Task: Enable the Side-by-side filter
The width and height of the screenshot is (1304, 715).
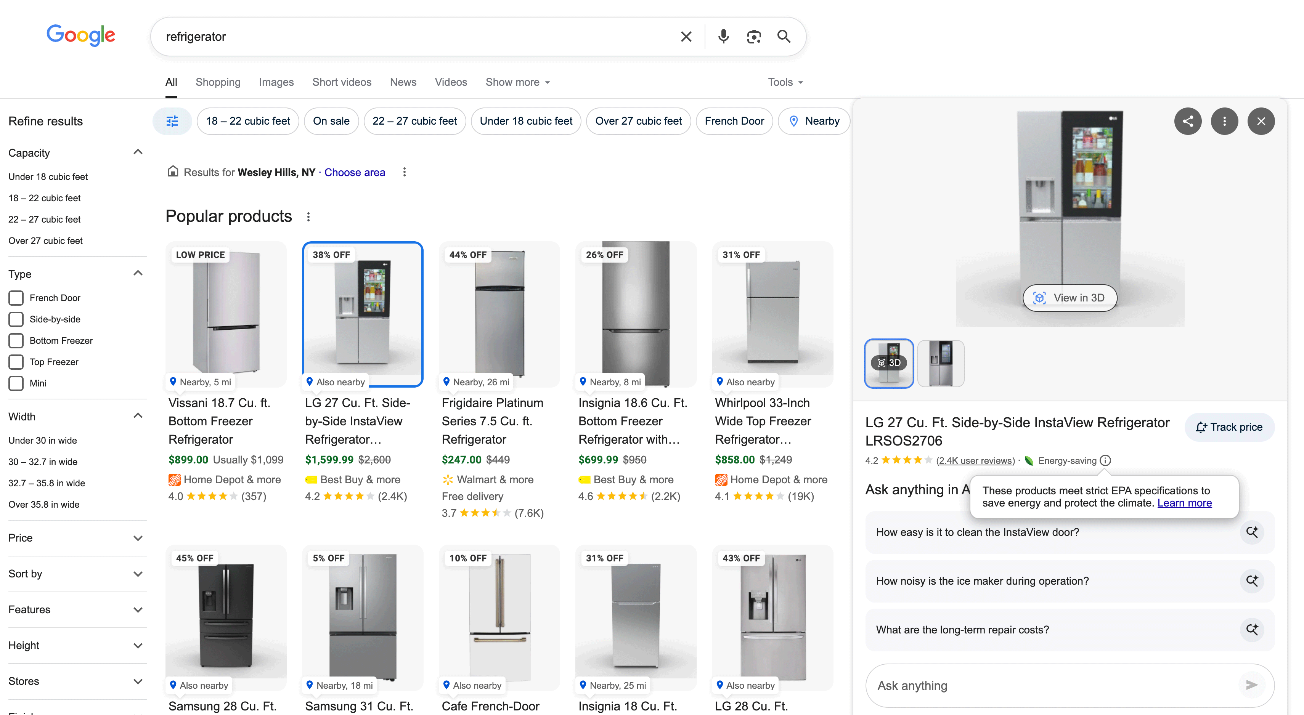Action: coord(16,319)
